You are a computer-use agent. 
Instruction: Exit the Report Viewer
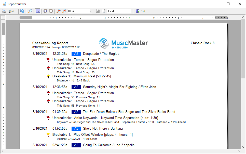[x=141, y=11]
